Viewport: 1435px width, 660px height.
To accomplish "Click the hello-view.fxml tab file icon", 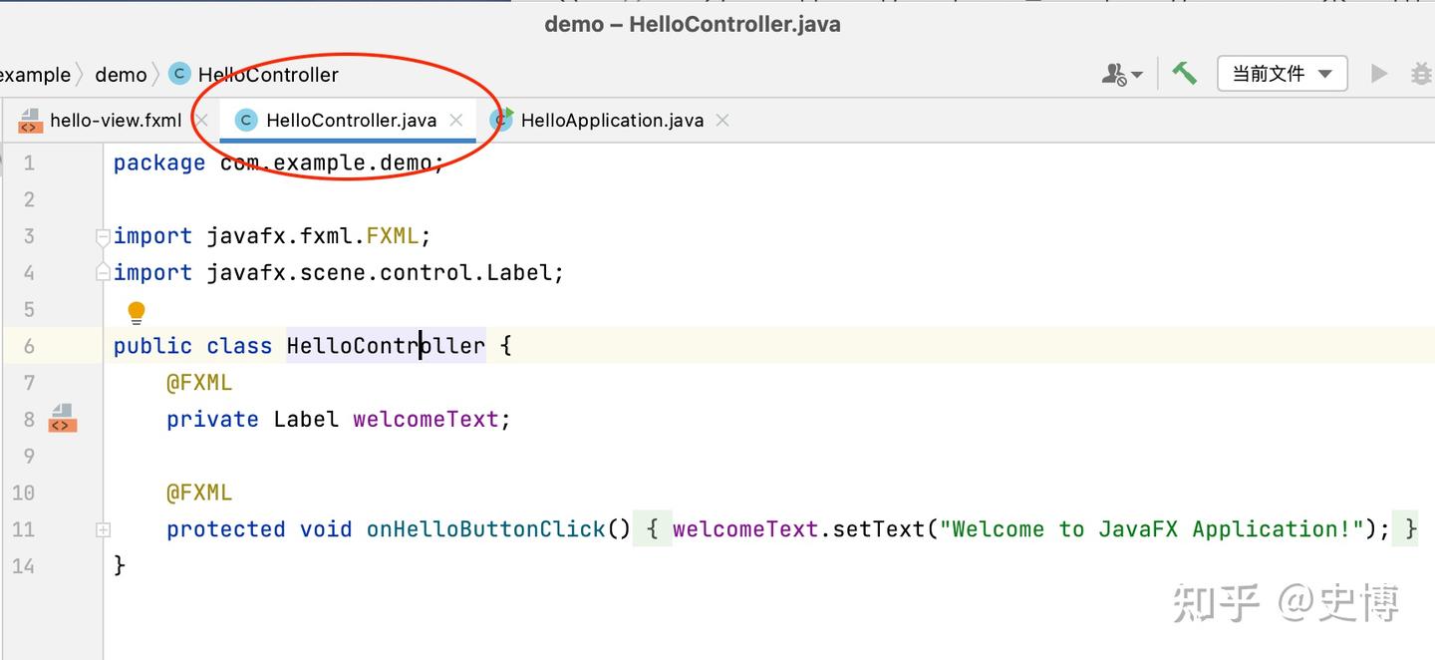I will pos(29,120).
